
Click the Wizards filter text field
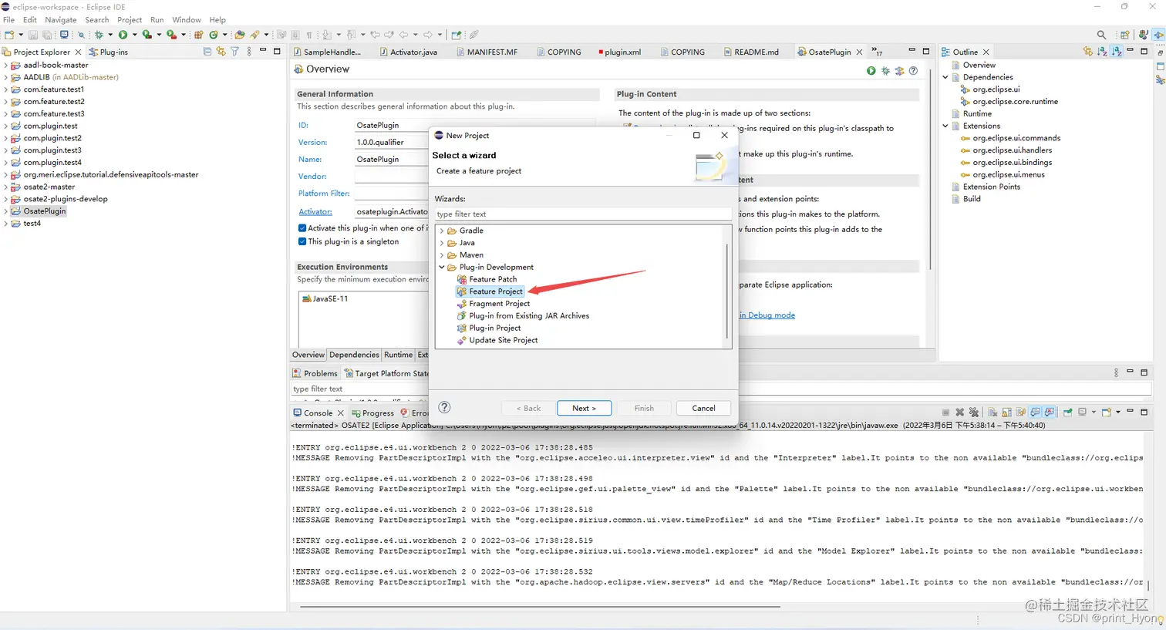[x=582, y=214]
